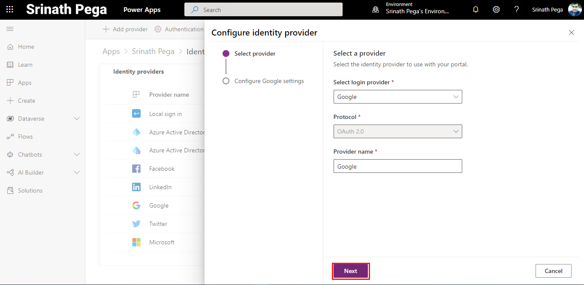Click the Google provider logo icon
This screenshot has height=285, width=584.
point(136,205)
